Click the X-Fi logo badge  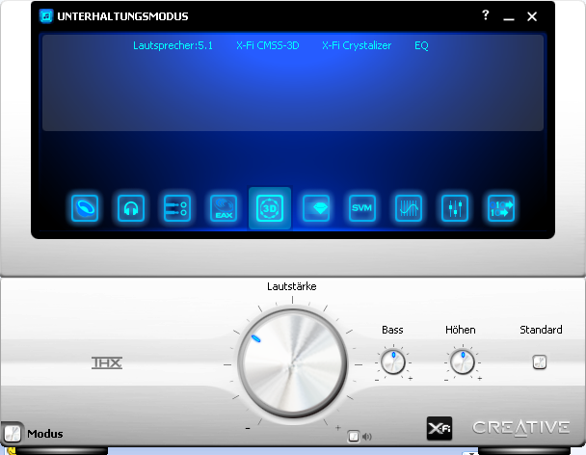439,428
